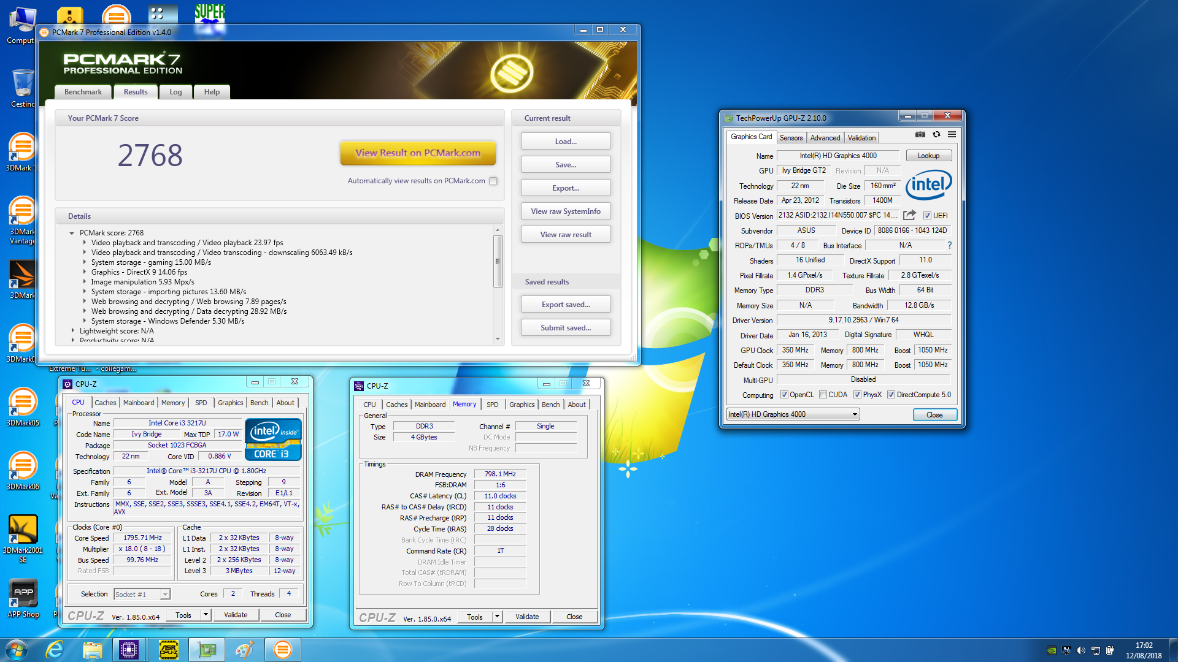Expand the System storage - gaming row

click(x=85, y=262)
